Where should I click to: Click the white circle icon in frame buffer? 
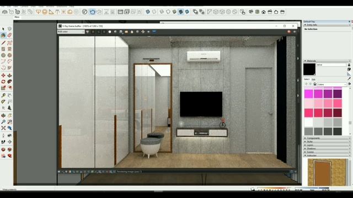(x=110, y=32)
